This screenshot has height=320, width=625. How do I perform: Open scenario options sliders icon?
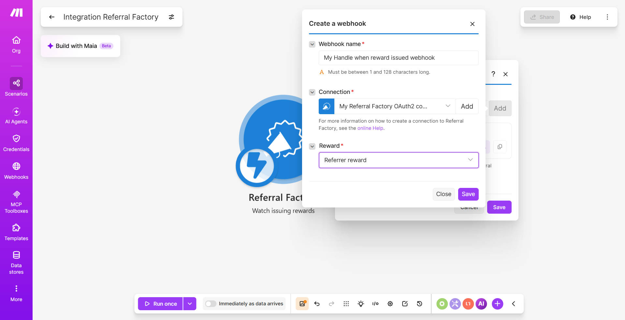[171, 17]
